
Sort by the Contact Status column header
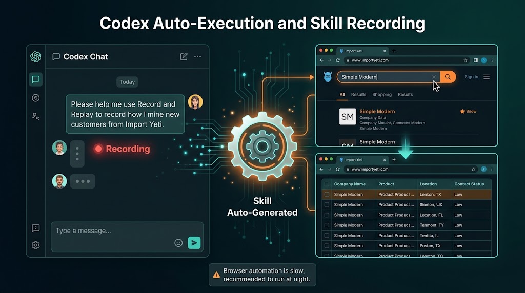coord(469,184)
